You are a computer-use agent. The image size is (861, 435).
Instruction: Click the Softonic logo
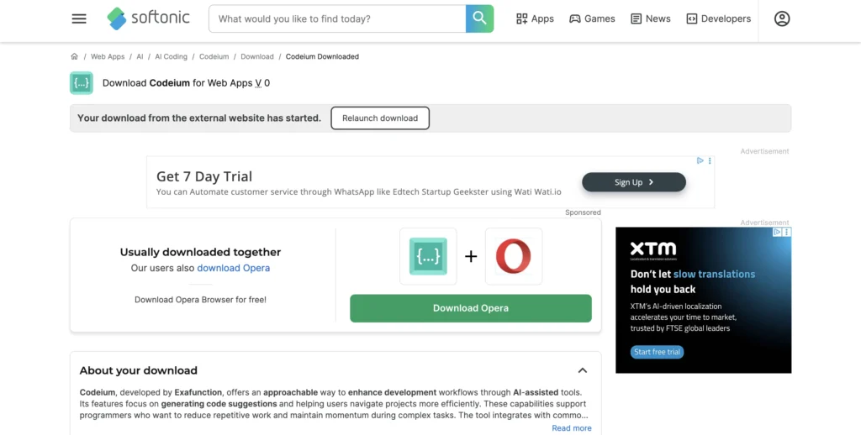click(148, 18)
